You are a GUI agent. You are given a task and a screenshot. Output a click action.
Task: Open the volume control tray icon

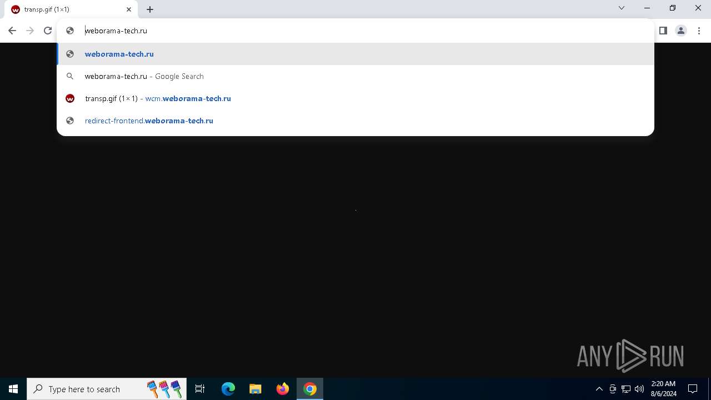pos(639,389)
